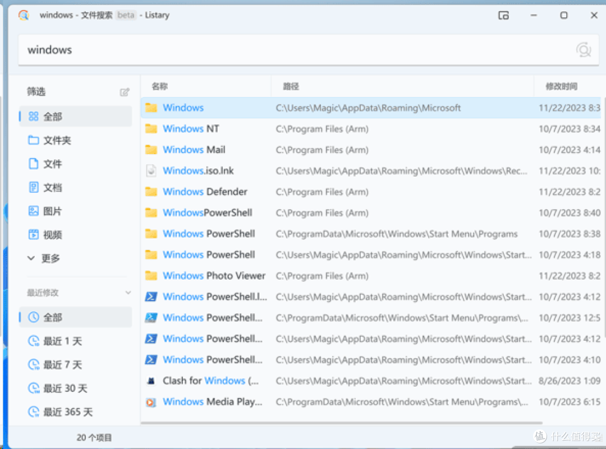Click the path cell of Windows Mail row

click(322, 150)
